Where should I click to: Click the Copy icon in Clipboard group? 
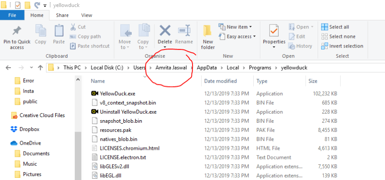point(41,31)
